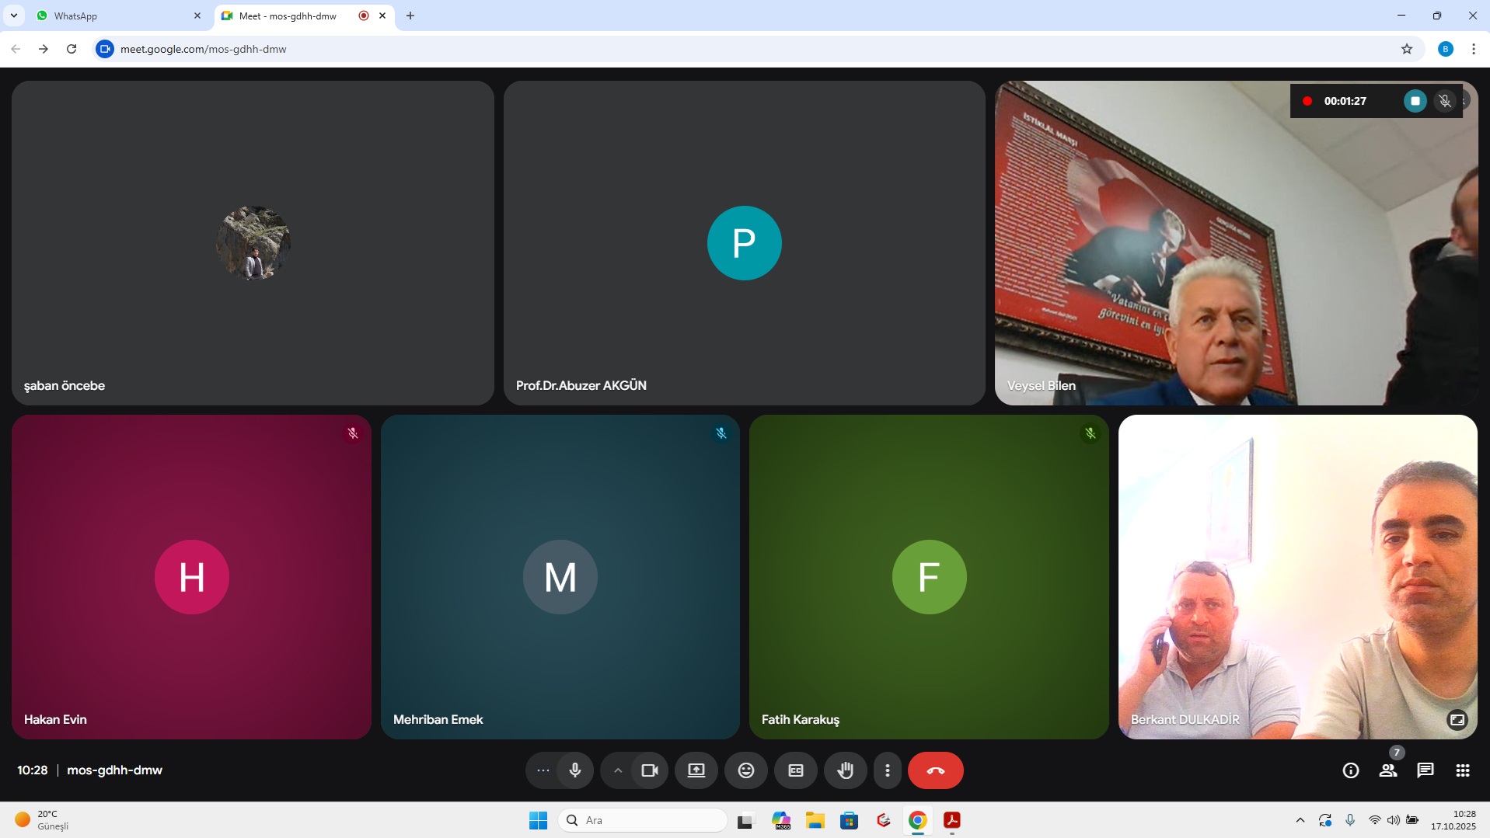Toggle the microphone in Meet toolbar
The height and width of the screenshot is (838, 1490).
[x=575, y=770]
